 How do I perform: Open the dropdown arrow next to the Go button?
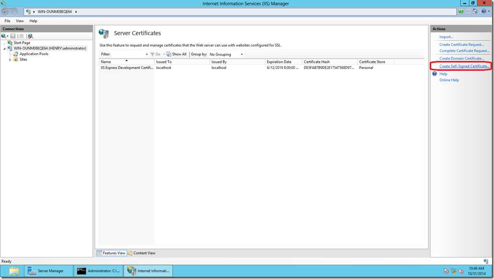click(x=164, y=55)
